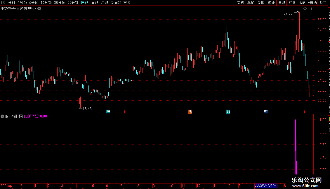Click the teal 解 event marker
330x189 pixels.
(228, 112)
